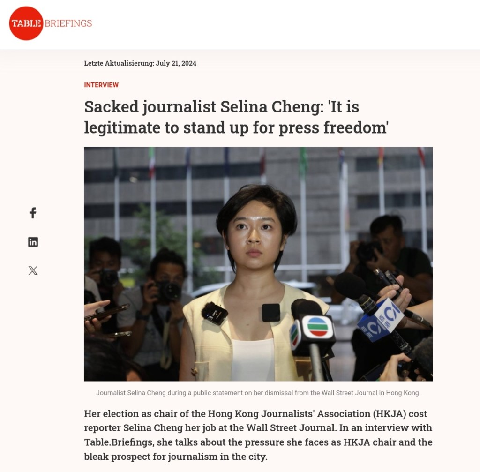Click the TVB microphone logo in photo
Viewport: 480px width, 472px height.
(x=318, y=327)
